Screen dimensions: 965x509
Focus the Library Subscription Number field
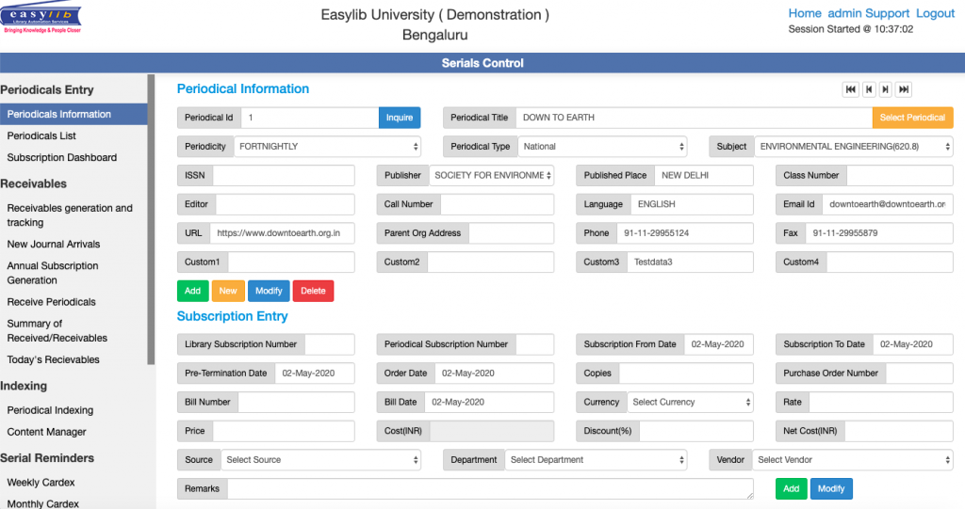pyautogui.click(x=329, y=344)
